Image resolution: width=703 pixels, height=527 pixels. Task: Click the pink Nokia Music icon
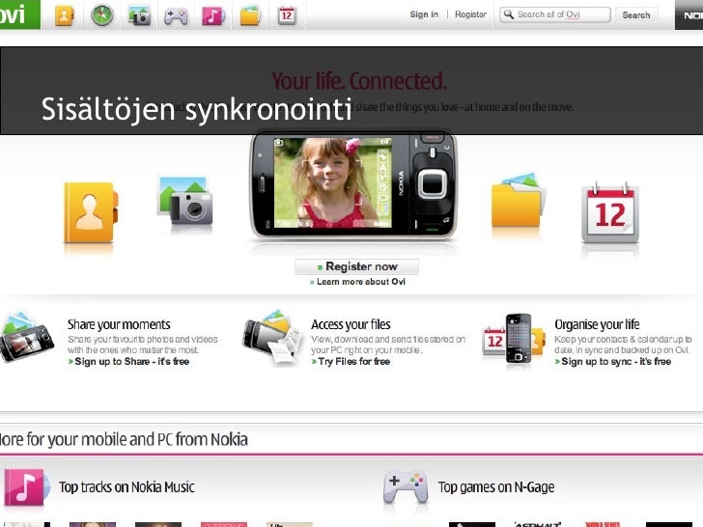coord(26,487)
